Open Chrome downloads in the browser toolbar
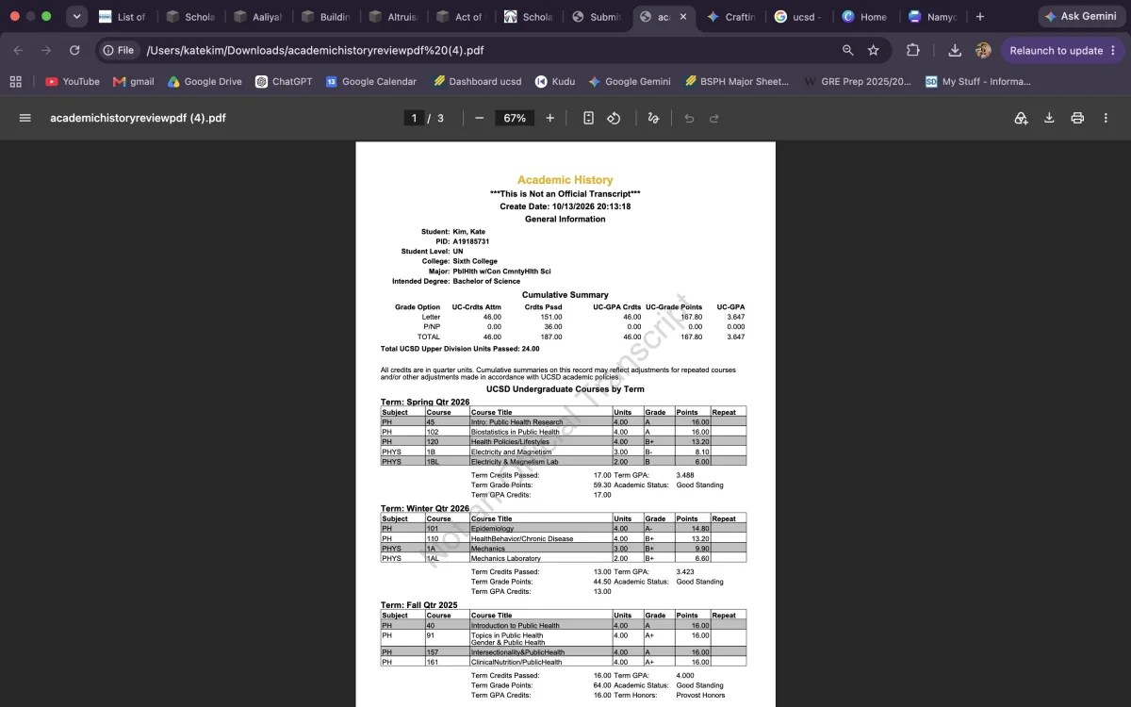 [x=955, y=50]
